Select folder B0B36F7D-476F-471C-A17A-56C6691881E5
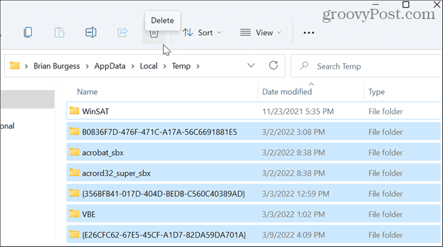 tap(253, 132)
